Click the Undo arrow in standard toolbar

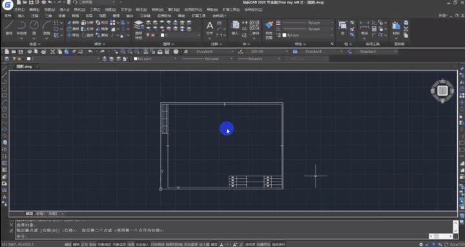click(90, 52)
